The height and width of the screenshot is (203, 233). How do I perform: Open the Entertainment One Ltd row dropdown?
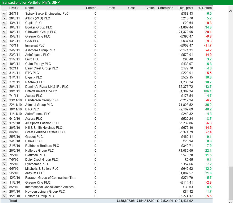pos(4,91)
